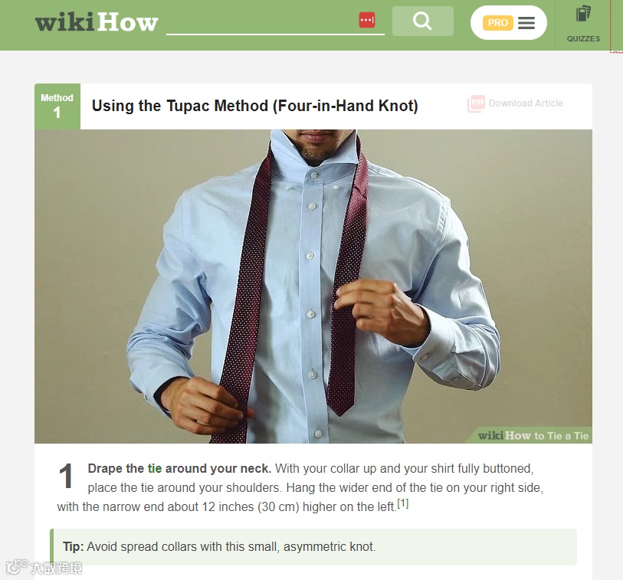This screenshot has width=623, height=580.
Task: Click the Tip box about spread collars
Action: (x=313, y=546)
